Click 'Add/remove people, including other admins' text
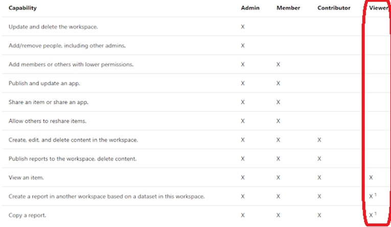The width and height of the screenshot is (391, 227). pos(67,46)
